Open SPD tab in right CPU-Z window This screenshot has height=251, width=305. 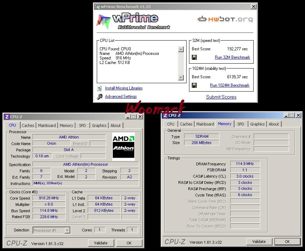point(241,124)
